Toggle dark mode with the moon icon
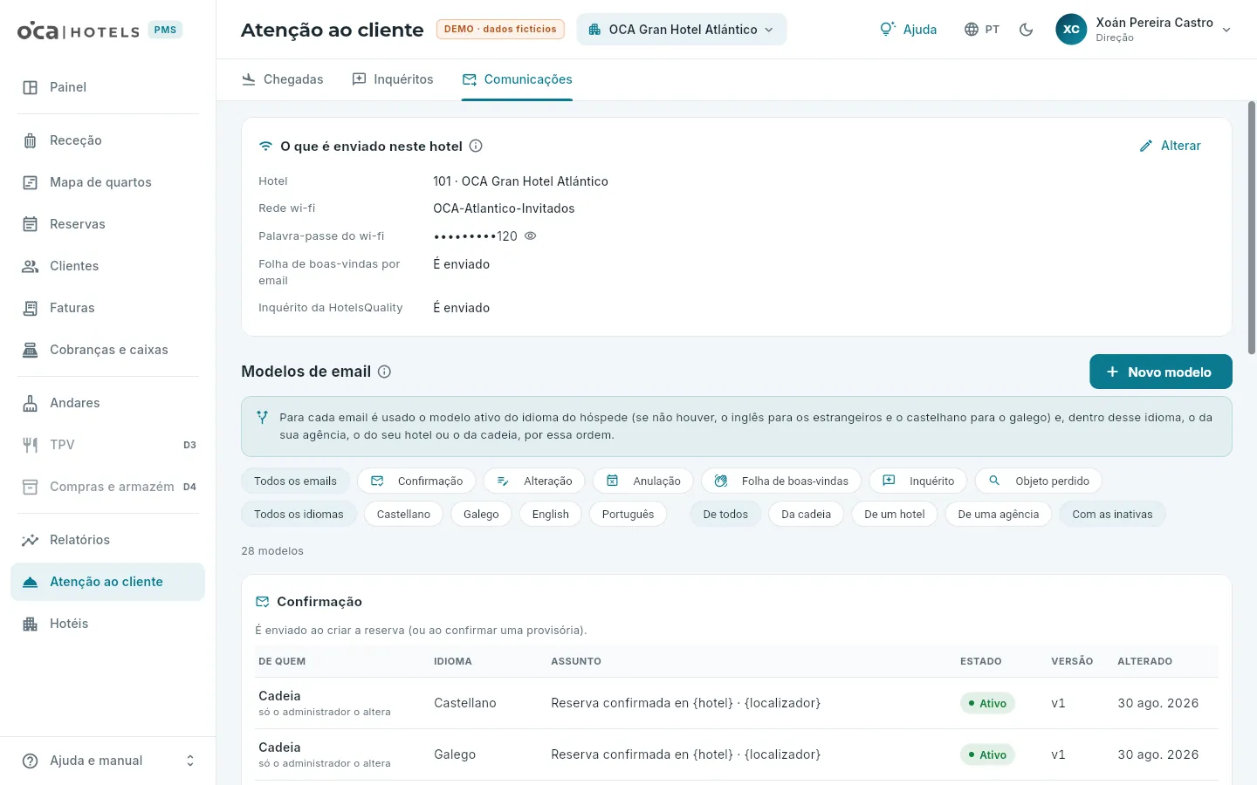 click(x=1027, y=30)
